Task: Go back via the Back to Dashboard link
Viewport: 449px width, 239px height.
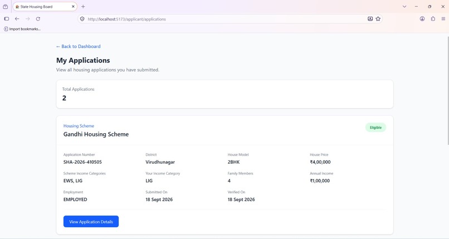Action: [79, 46]
